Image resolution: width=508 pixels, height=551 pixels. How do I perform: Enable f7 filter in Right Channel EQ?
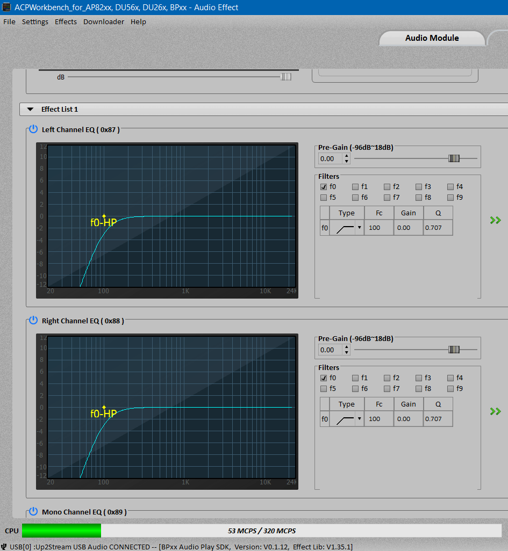pyautogui.click(x=387, y=389)
